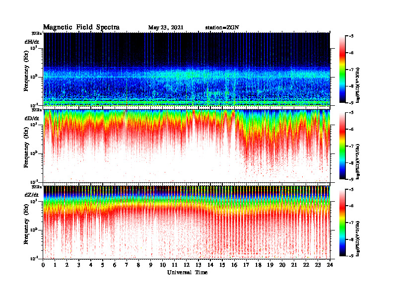Click the "Universal Time" axis title
This screenshot has width=393, height=304.
pos(187,272)
